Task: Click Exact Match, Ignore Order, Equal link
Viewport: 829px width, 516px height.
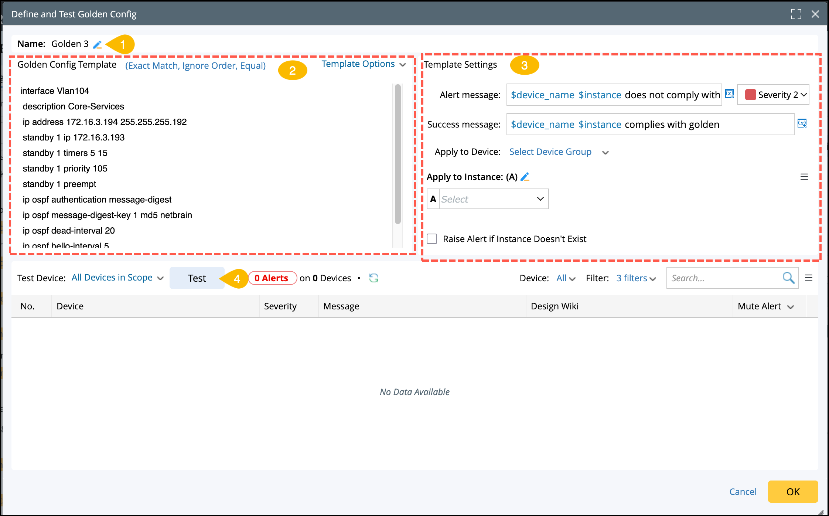Action: pyautogui.click(x=195, y=66)
